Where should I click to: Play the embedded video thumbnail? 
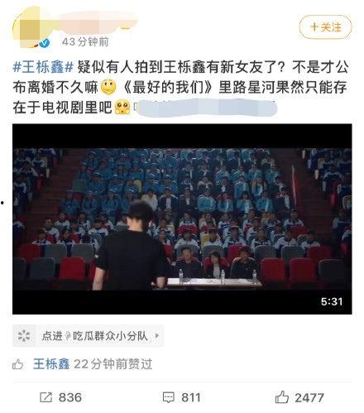[x=182, y=219]
